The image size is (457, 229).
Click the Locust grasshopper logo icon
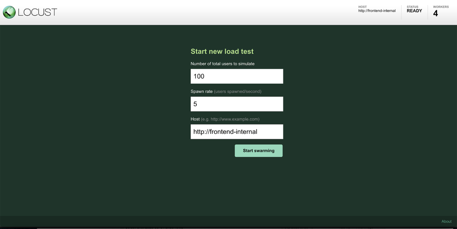(x=9, y=12)
